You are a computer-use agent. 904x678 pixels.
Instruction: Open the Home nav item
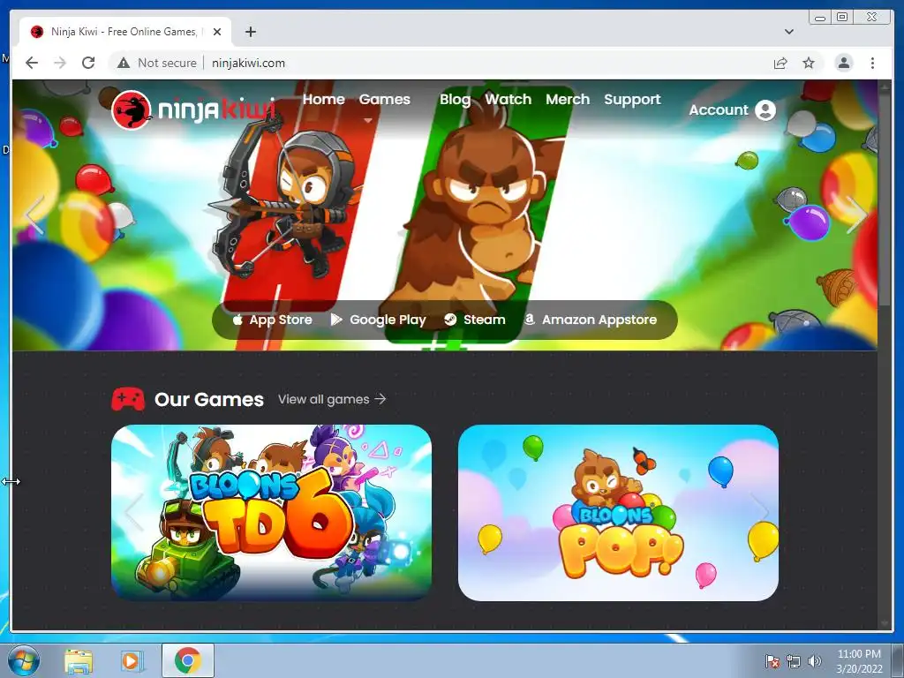[323, 99]
